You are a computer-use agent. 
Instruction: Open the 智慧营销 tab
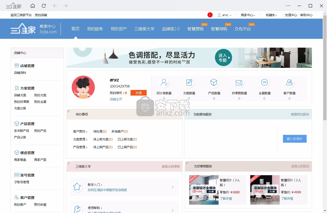[195, 29]
